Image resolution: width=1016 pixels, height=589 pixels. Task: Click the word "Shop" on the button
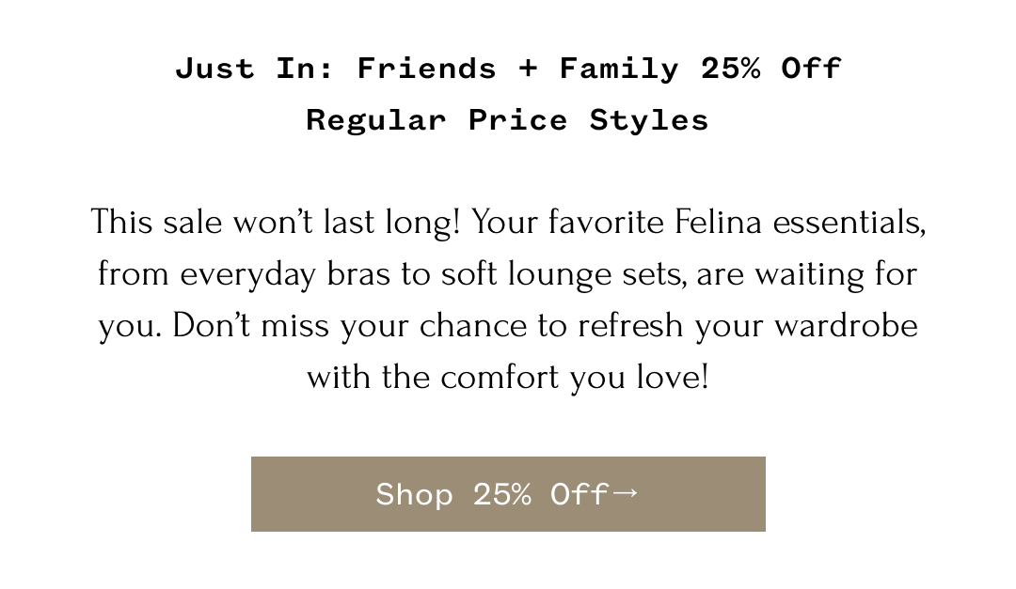click(x=414, y=494)
